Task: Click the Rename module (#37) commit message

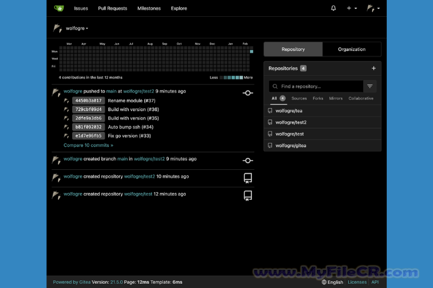Action: pyautogui.click(x=132, y=101)
